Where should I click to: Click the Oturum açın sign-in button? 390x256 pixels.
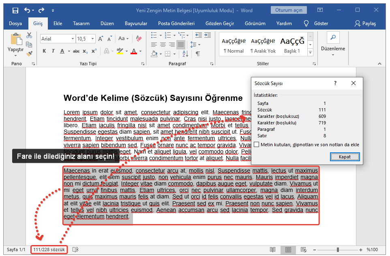pos(289,10)
